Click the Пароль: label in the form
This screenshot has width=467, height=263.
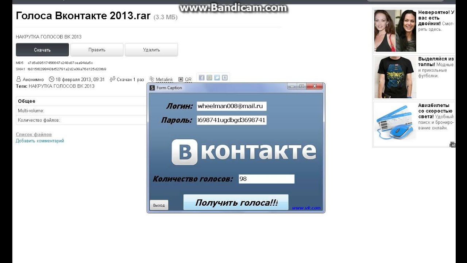pyautogui.click(x=177, y=120)
